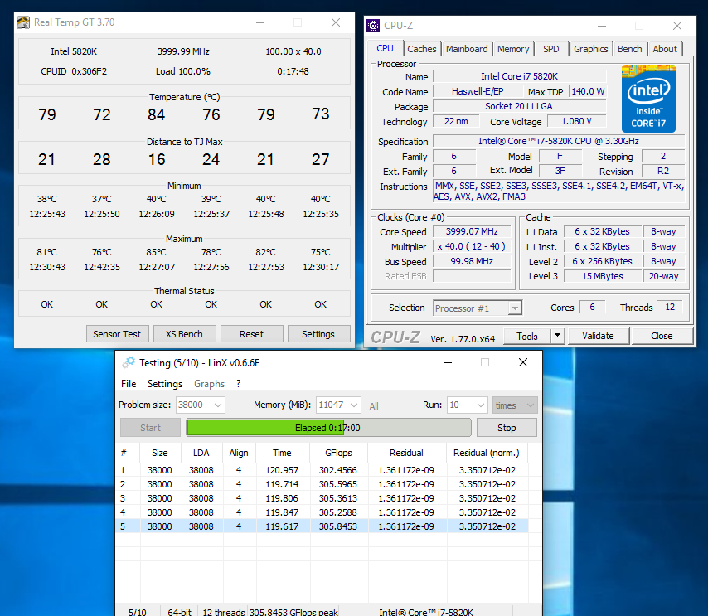The width and height of the screenshot is (708, 616).
Task: Stop the LinX test
Action: (x=507, y=428)
